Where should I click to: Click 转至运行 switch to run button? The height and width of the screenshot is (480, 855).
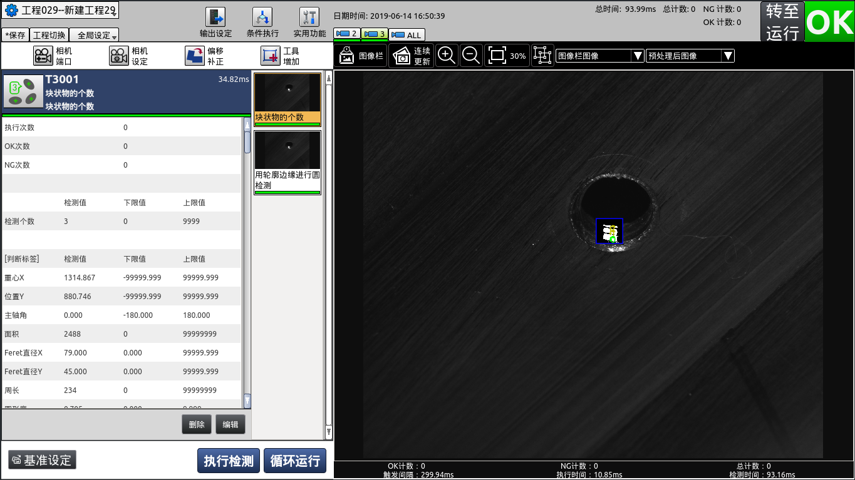(x=782, y=22)
